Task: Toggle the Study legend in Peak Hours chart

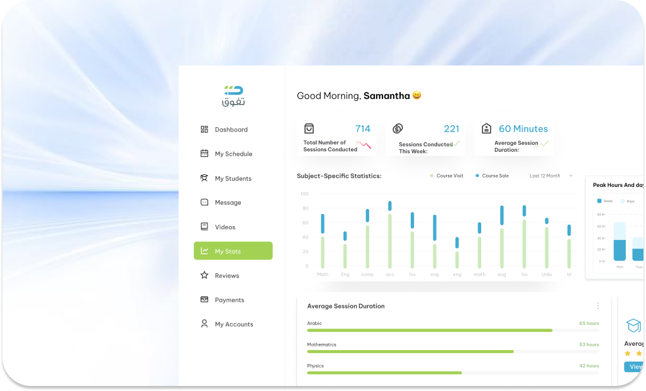Action: [x=604, y=201]
